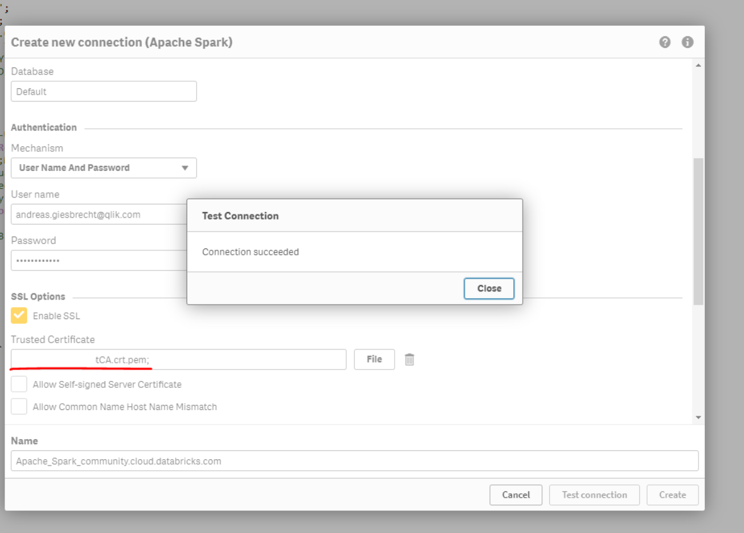Screen dimensions: 744x533
Task: Click the Test connection button
Action: 594,495
